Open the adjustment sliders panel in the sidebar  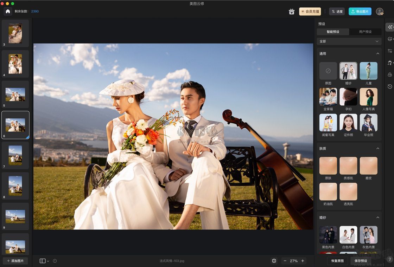point(390,51)
